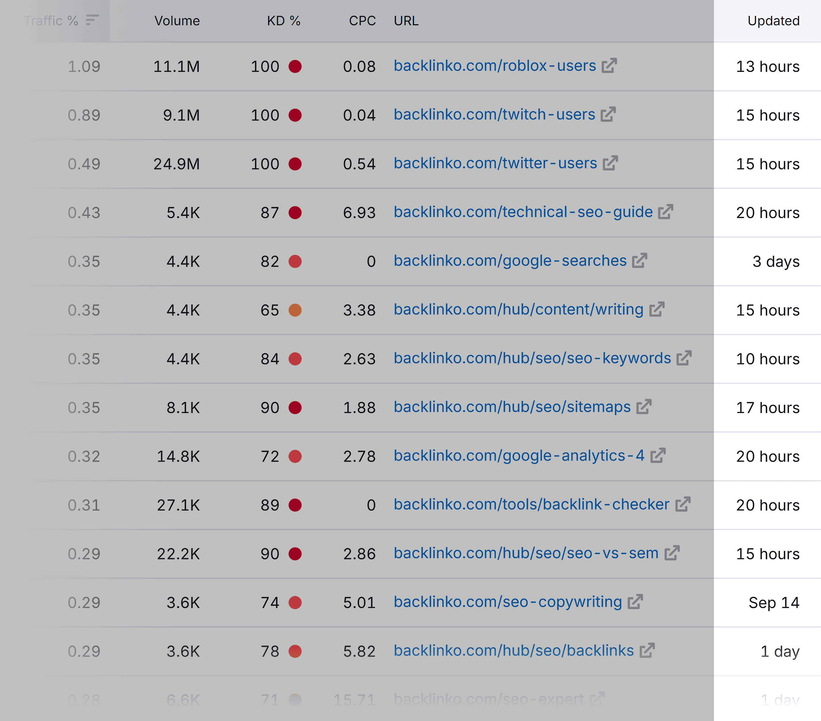Select volume value 14.8K
821x721 pixels.
point(178,456)
